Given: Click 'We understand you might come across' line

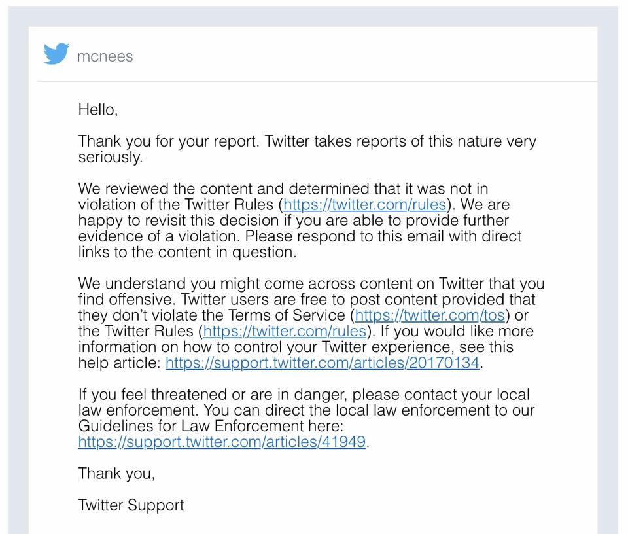Looking at the screenshot, I should pos(311,283).
